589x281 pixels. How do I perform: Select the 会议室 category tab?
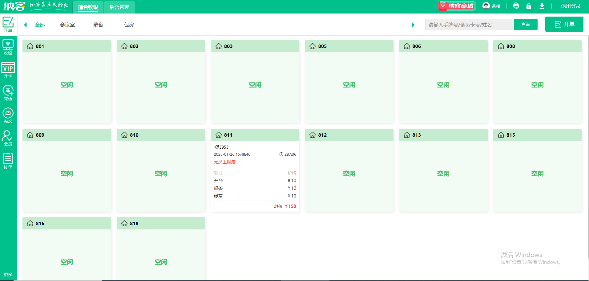tap(67, 25)
